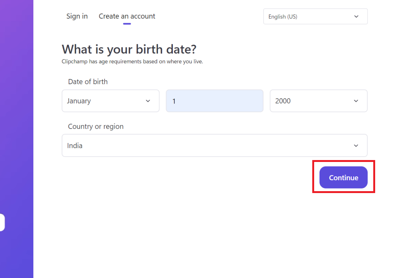The image size is (396, 278).
Task: Click the white tab on the purple sidebar
Action: point(2,223)
